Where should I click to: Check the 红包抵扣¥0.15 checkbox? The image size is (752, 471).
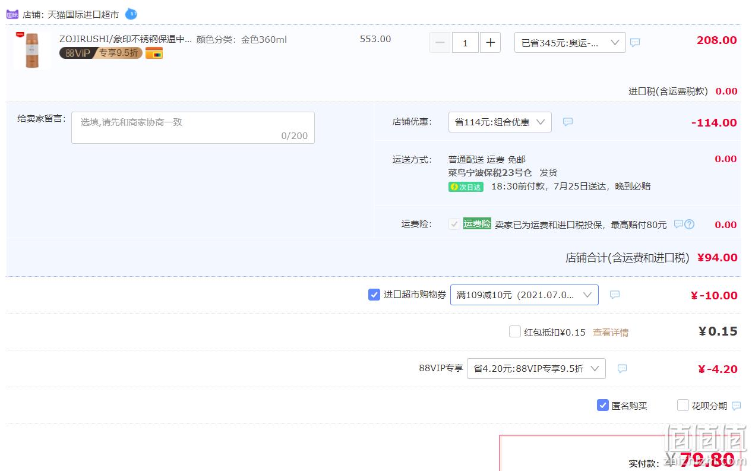click(515, 331)
